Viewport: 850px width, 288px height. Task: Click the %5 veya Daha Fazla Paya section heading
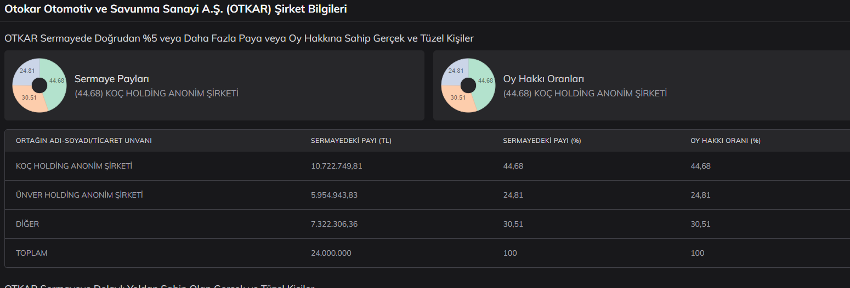tap(239, 38)
